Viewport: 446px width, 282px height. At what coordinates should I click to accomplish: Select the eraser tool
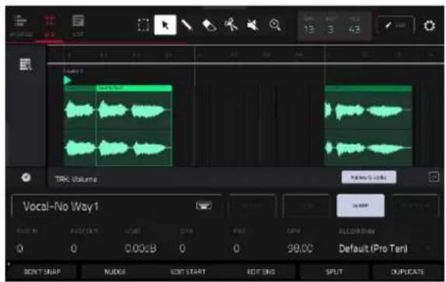tap(209, 26)
